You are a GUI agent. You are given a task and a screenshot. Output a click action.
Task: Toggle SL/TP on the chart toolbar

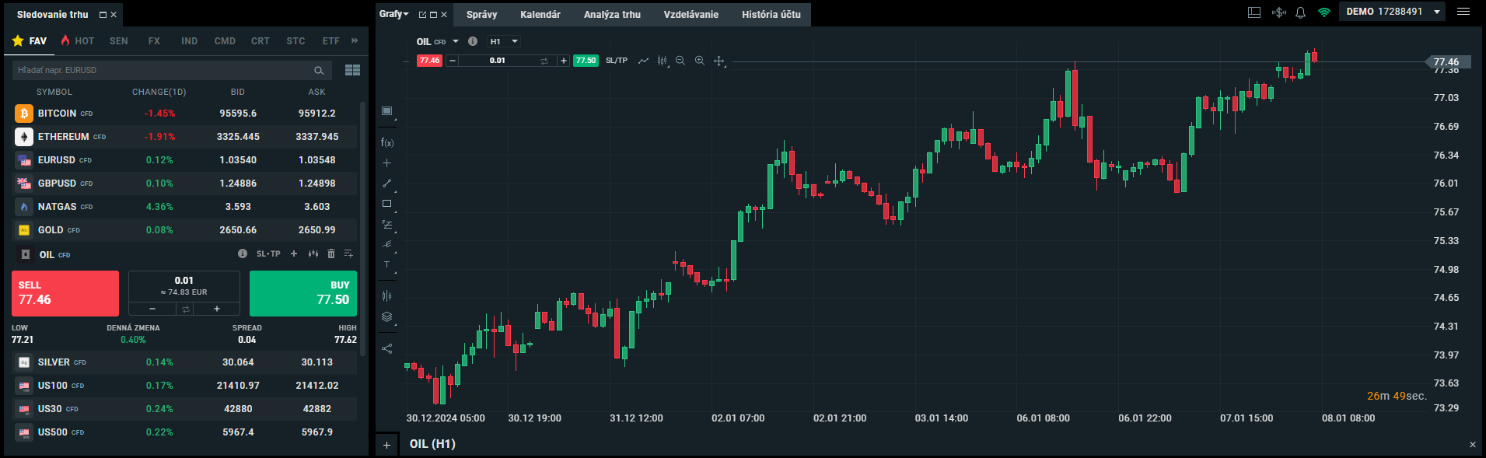pyautogui.click(x=616, y=61)
